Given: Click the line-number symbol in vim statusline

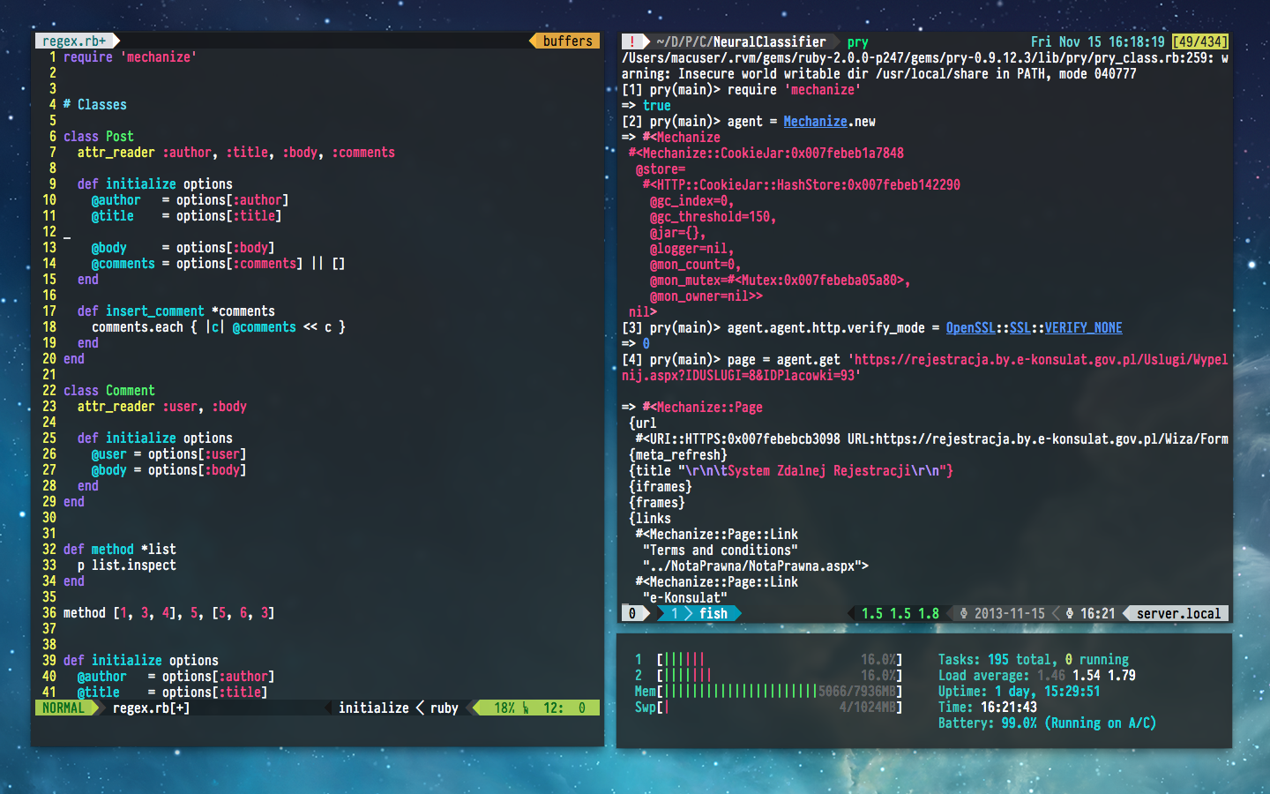Looking at the screenshot, I should pos(525,708).
